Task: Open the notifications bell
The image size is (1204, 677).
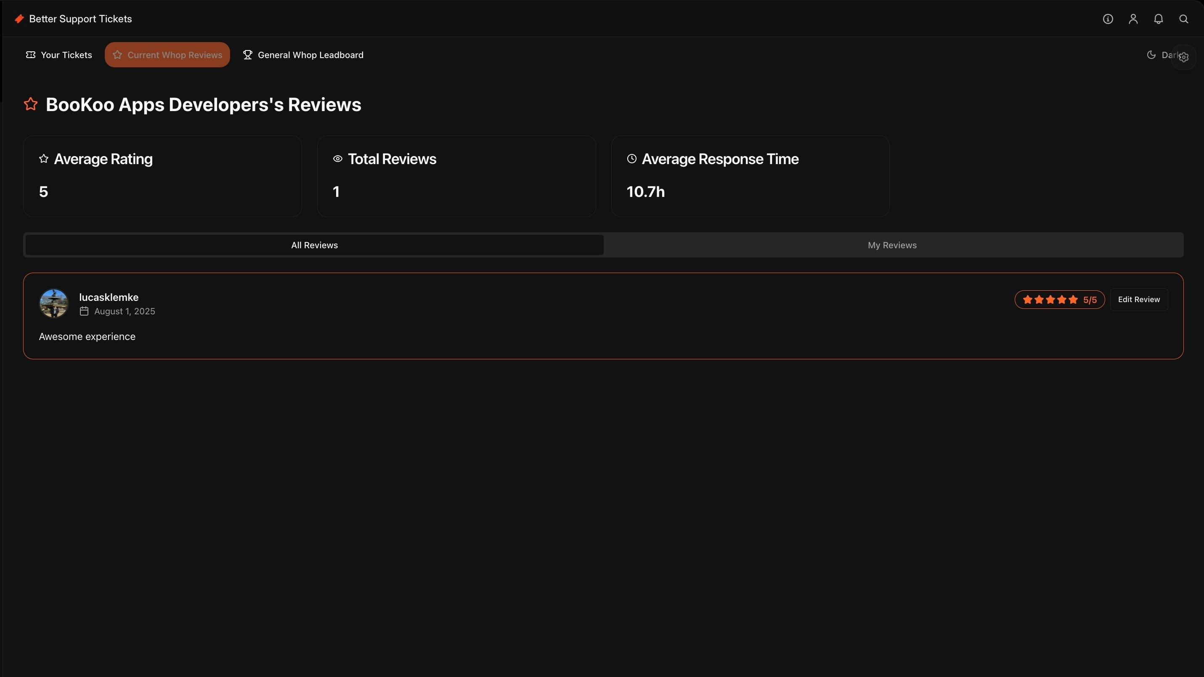Action: click(x=1158, y=19)
